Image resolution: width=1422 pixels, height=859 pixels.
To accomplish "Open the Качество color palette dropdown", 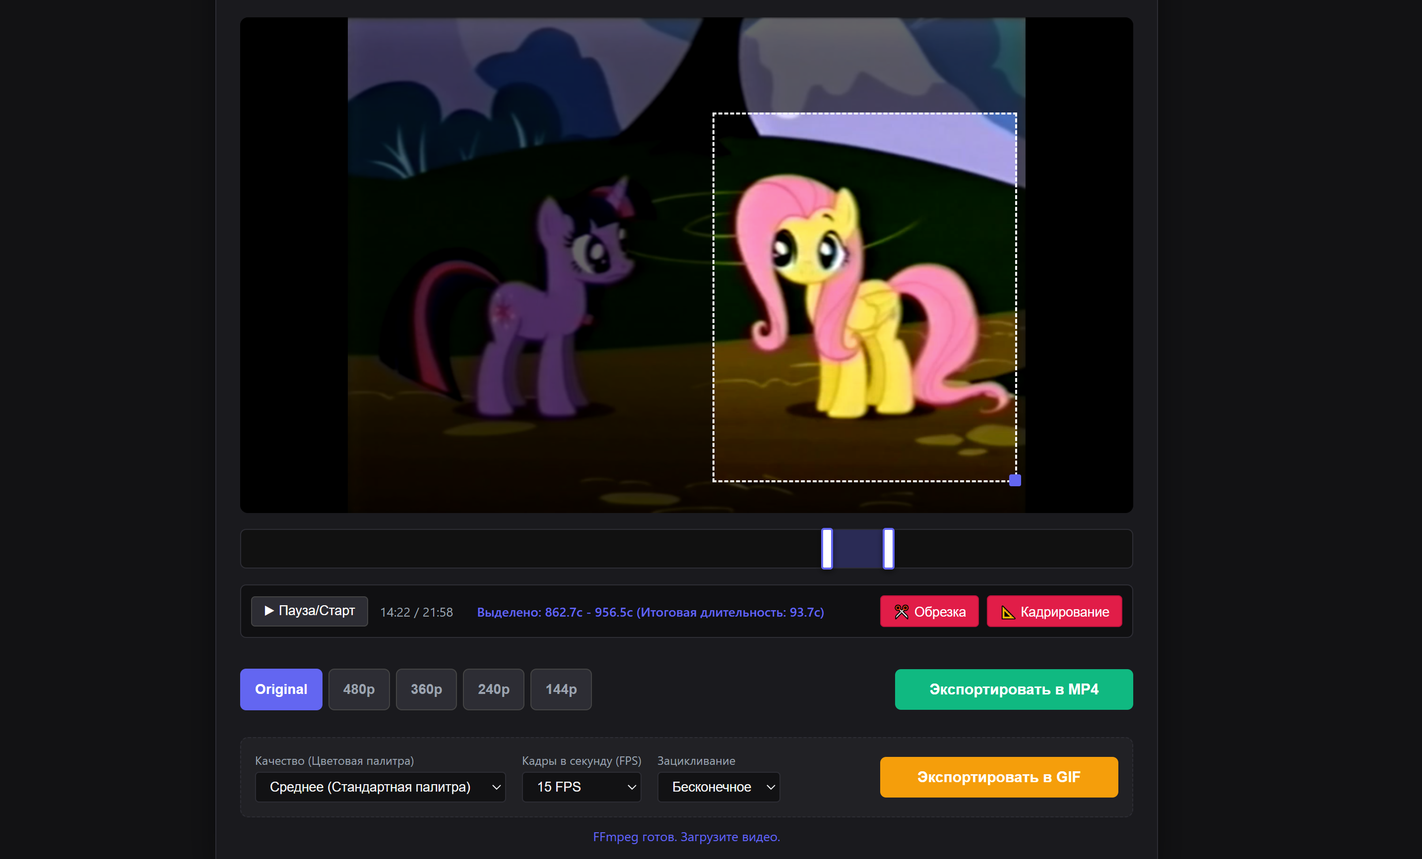I will (x=381, y=787).
